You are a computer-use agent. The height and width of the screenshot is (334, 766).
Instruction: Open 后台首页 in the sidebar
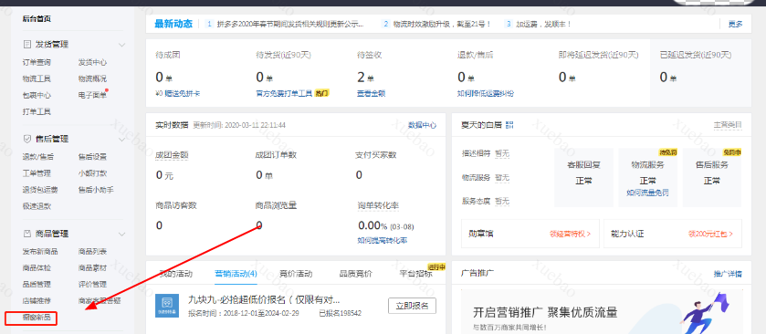point(37,19)
